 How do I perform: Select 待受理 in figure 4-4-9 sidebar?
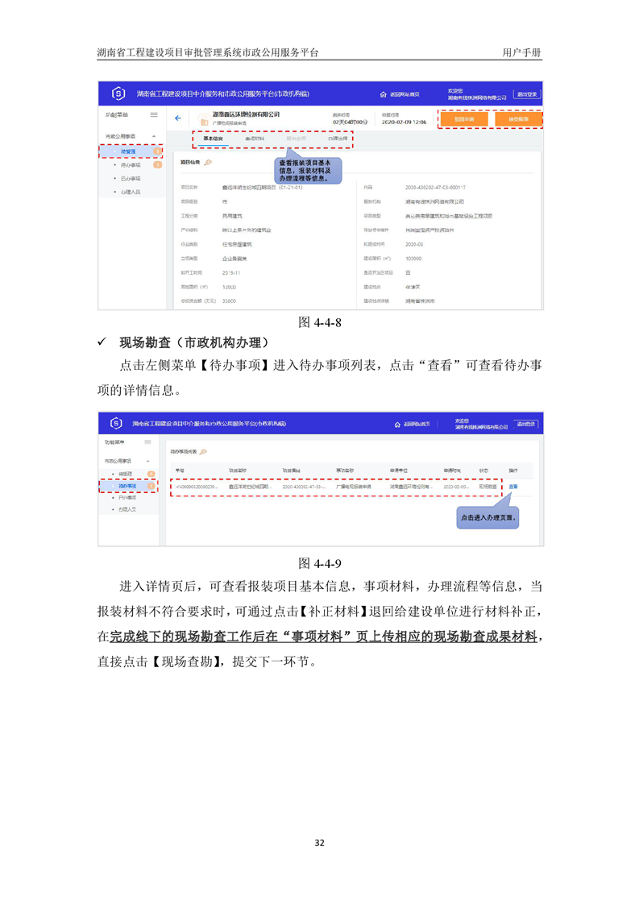point(125,474)
